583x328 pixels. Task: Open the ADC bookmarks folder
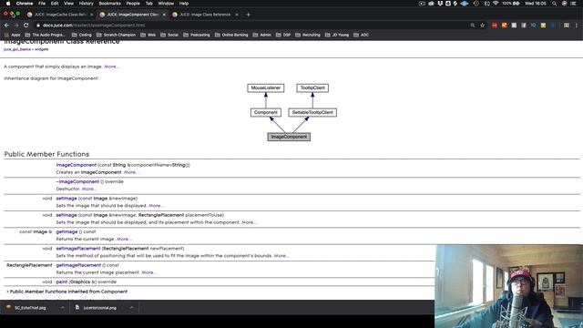tap(361, 35)
